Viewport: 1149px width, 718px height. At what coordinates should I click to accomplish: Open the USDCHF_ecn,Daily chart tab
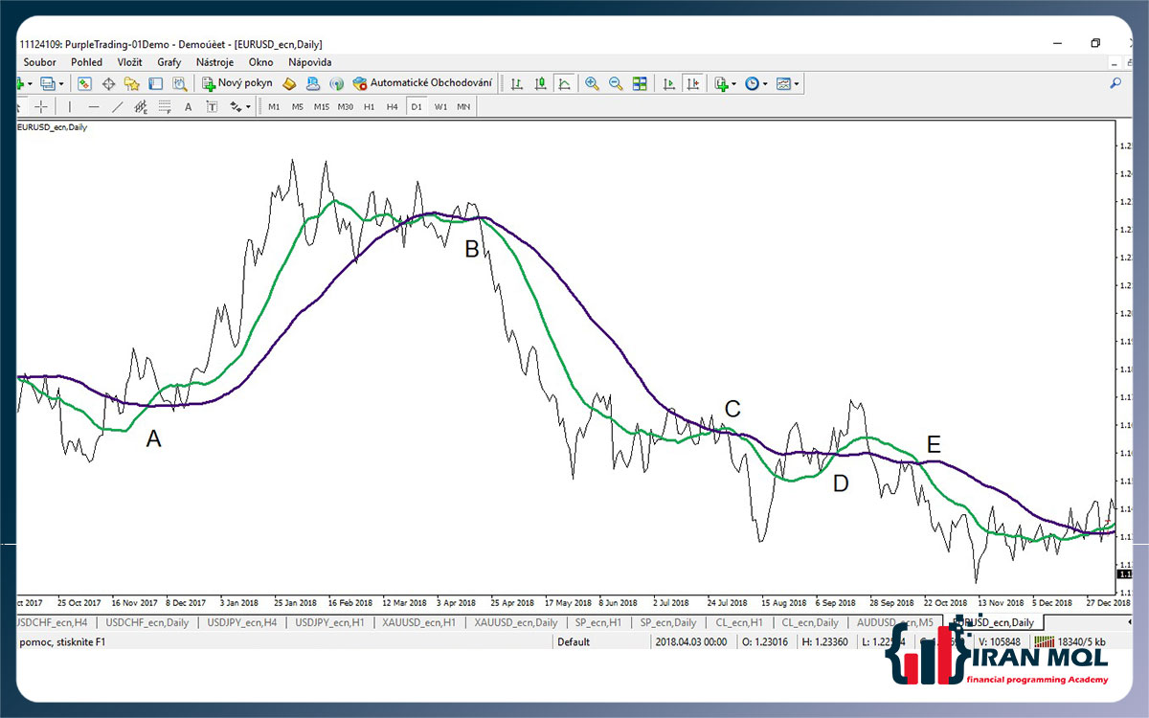(x=146, y=622)
